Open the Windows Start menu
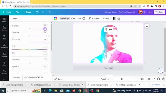Viewport: 166px width, 93px height. 3,91
